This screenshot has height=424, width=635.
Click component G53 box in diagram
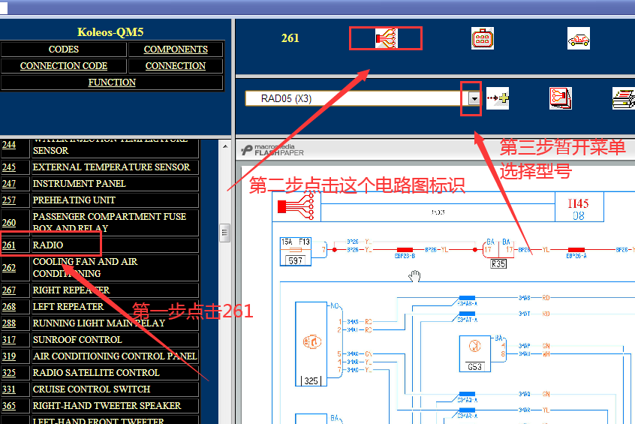(474, 353)
